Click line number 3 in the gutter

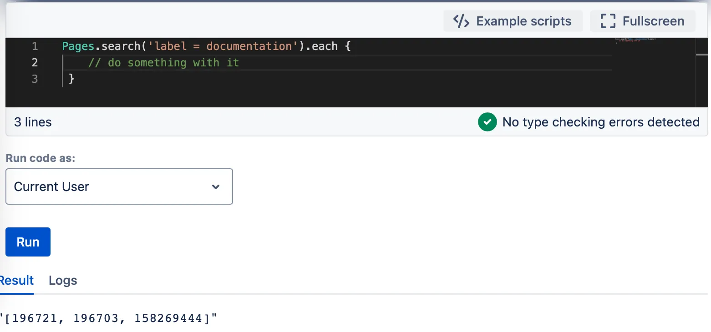(35, 79)
